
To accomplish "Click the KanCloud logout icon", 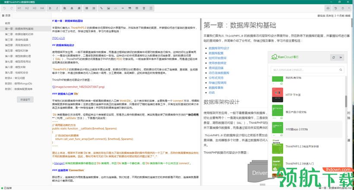I will click(341, 57).
